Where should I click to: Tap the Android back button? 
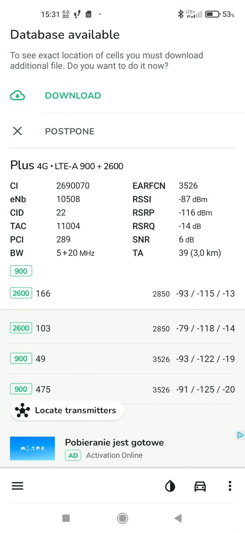[x=178, y=518]
